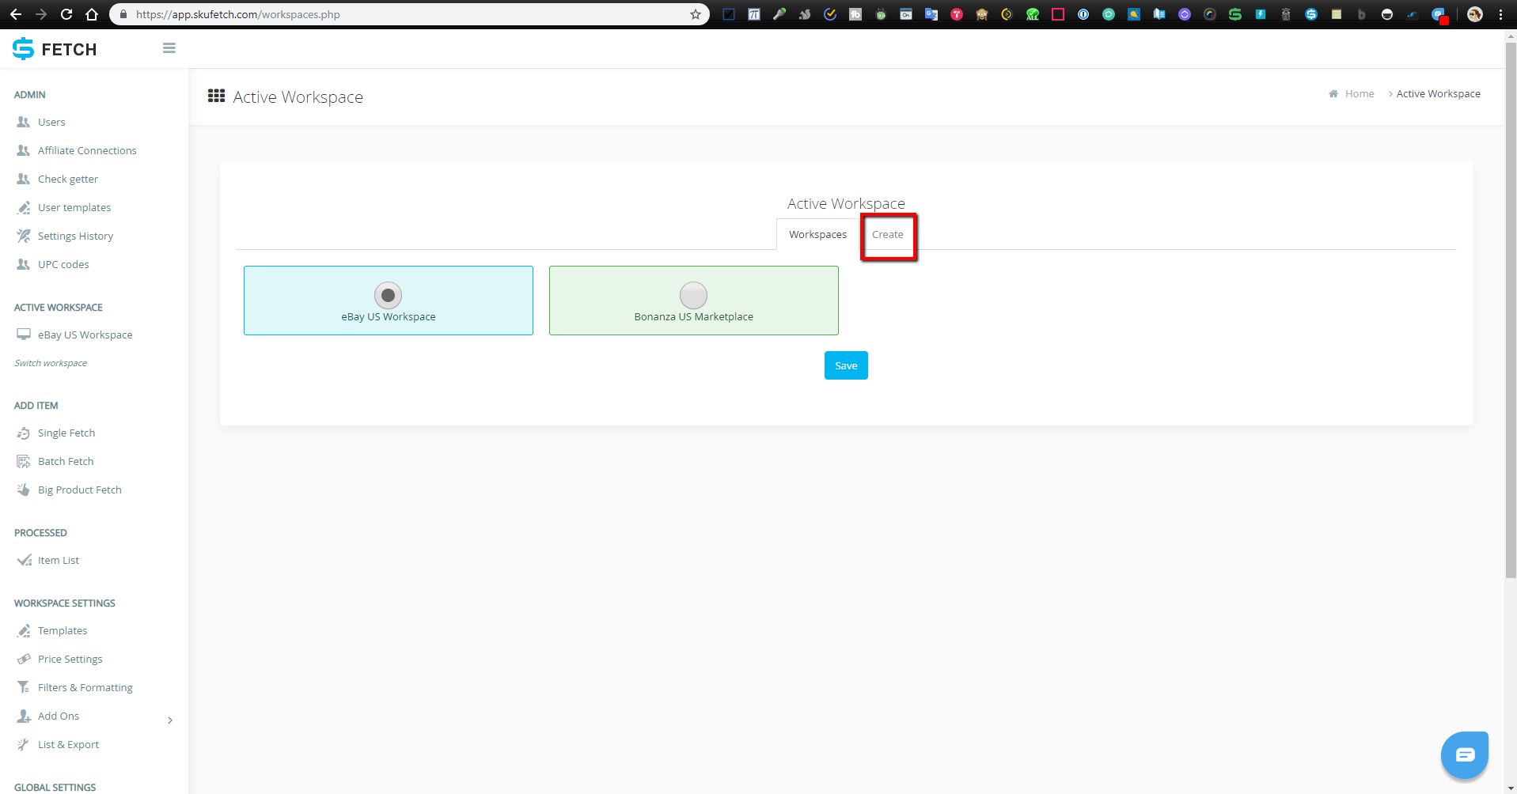This screenshot has height=794, width=1517.
Task: Click the Check getter icon
Action: [x=24, y=179]
